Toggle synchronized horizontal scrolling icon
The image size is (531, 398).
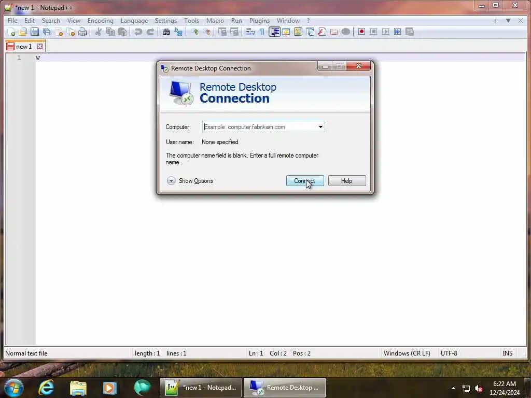pyautogui.click(x=234, y=32)
